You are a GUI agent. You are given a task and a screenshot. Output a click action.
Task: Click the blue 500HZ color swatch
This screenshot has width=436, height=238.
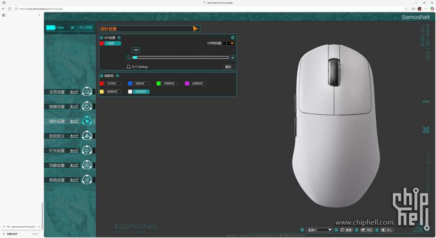[x=130, y=83]
